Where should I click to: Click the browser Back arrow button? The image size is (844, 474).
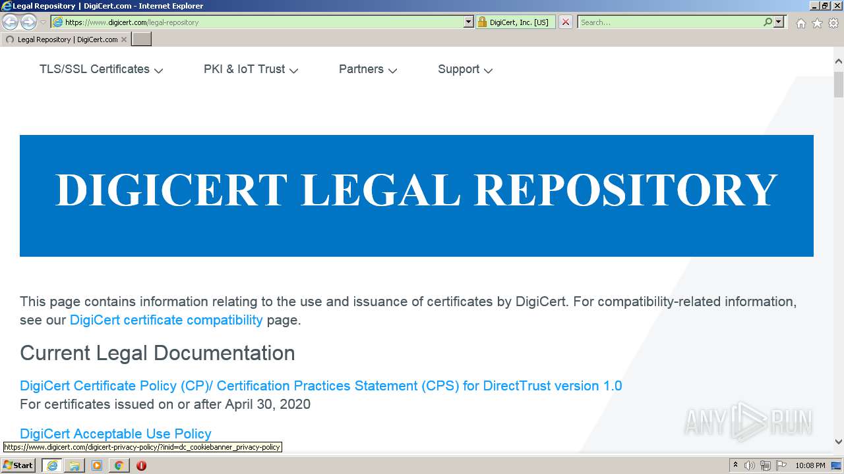coord(11,22)
